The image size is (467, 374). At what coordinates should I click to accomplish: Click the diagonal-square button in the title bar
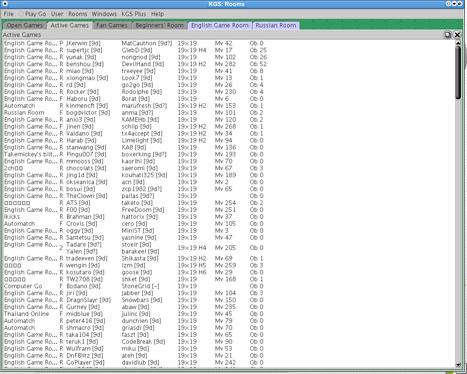click(460, 4)
